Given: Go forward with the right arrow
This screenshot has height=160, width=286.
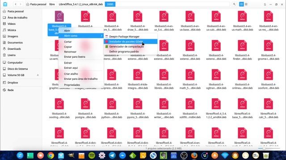Looking at the screenshot, I should pyautogui.click(x=21, y=4).
